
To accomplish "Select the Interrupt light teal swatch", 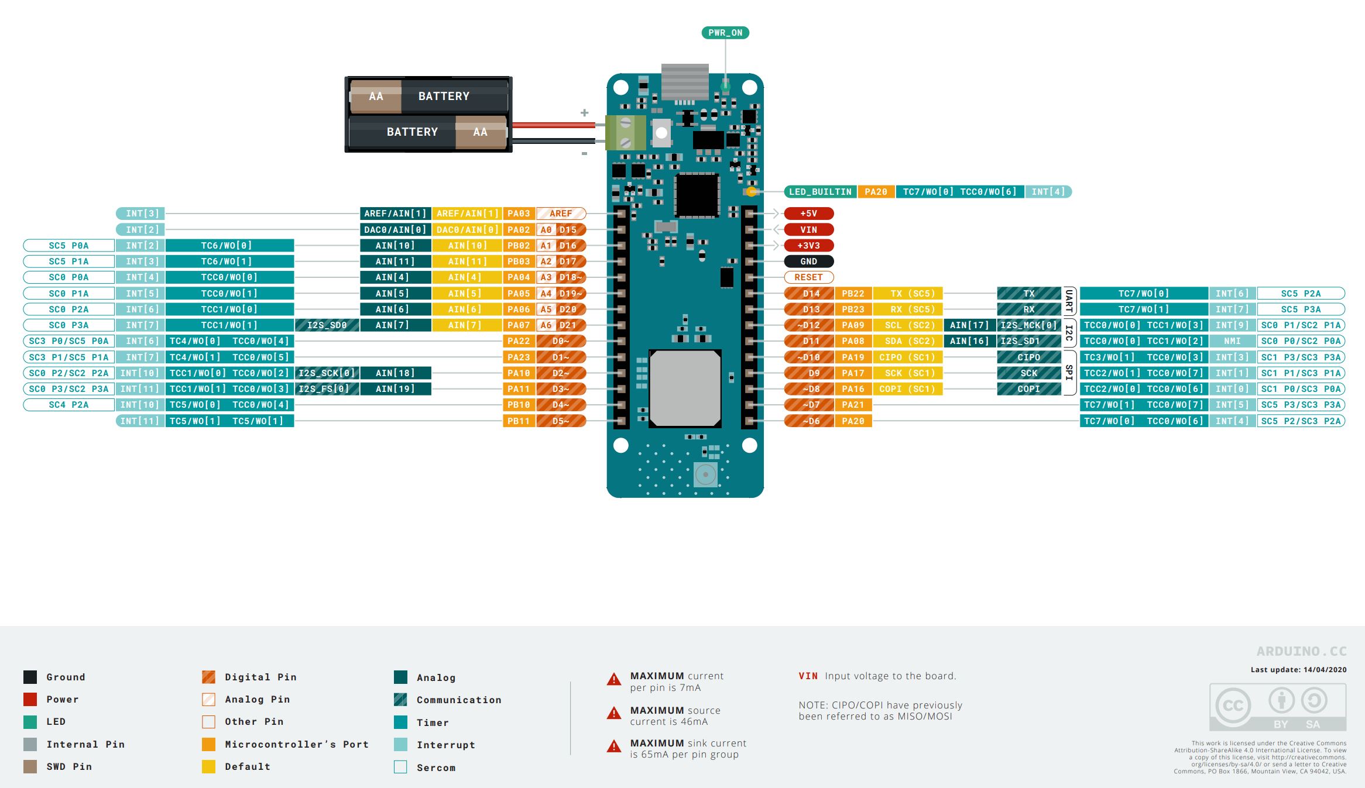I will pos(400,745).
